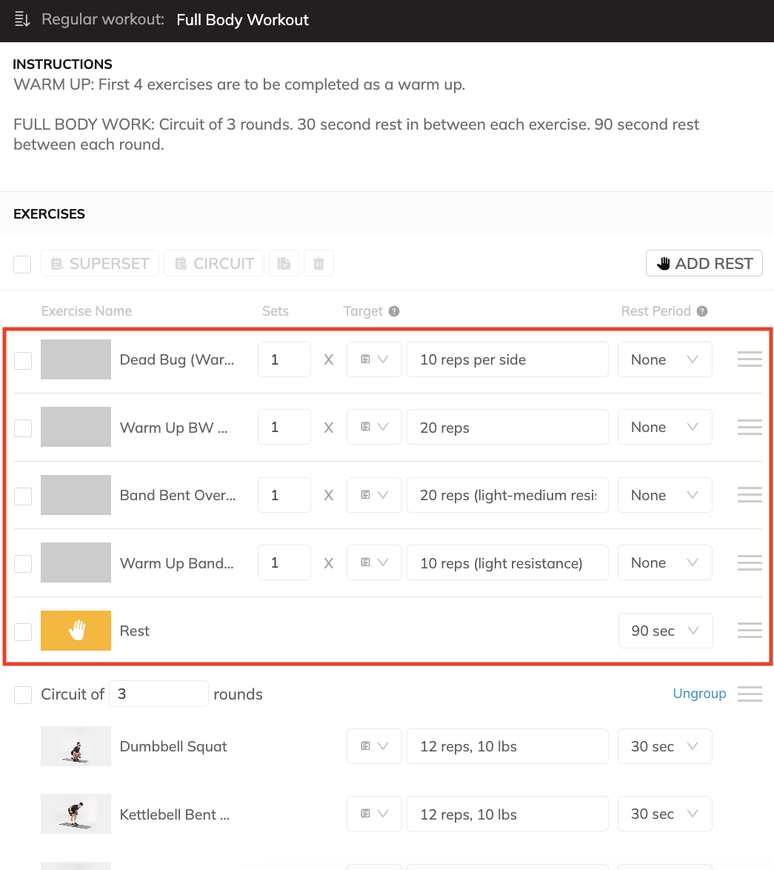Open target type dropdown for Warm Up Band
Screen dimensions: 774x870
click(374, 562)
